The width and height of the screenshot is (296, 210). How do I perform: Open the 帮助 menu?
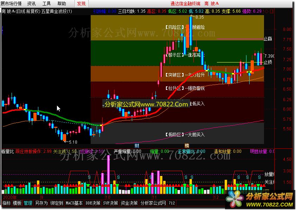(x=62, y=4)
